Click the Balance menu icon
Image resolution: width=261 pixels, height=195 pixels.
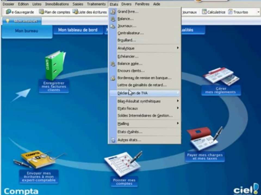coord(113,19)
